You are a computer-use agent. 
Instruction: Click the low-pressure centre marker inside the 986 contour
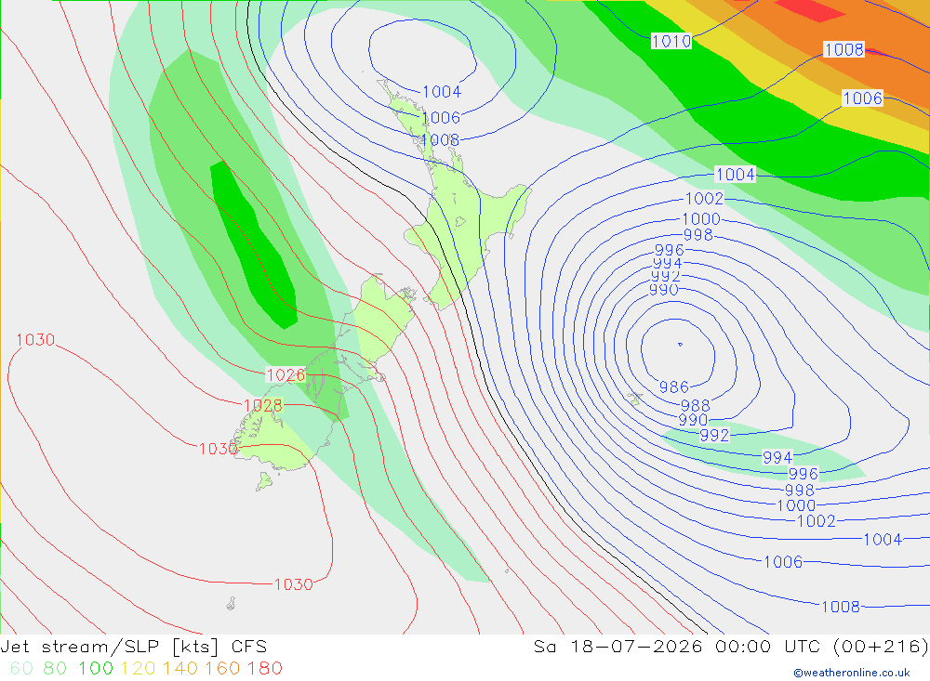(x=680, y=344)
